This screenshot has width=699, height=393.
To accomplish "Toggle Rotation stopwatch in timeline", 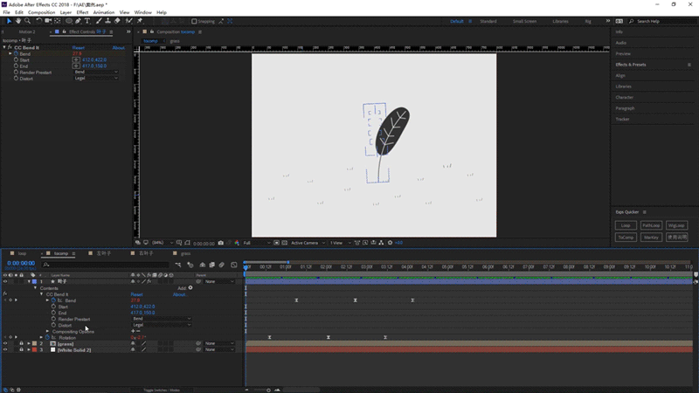I will [48, 338].
